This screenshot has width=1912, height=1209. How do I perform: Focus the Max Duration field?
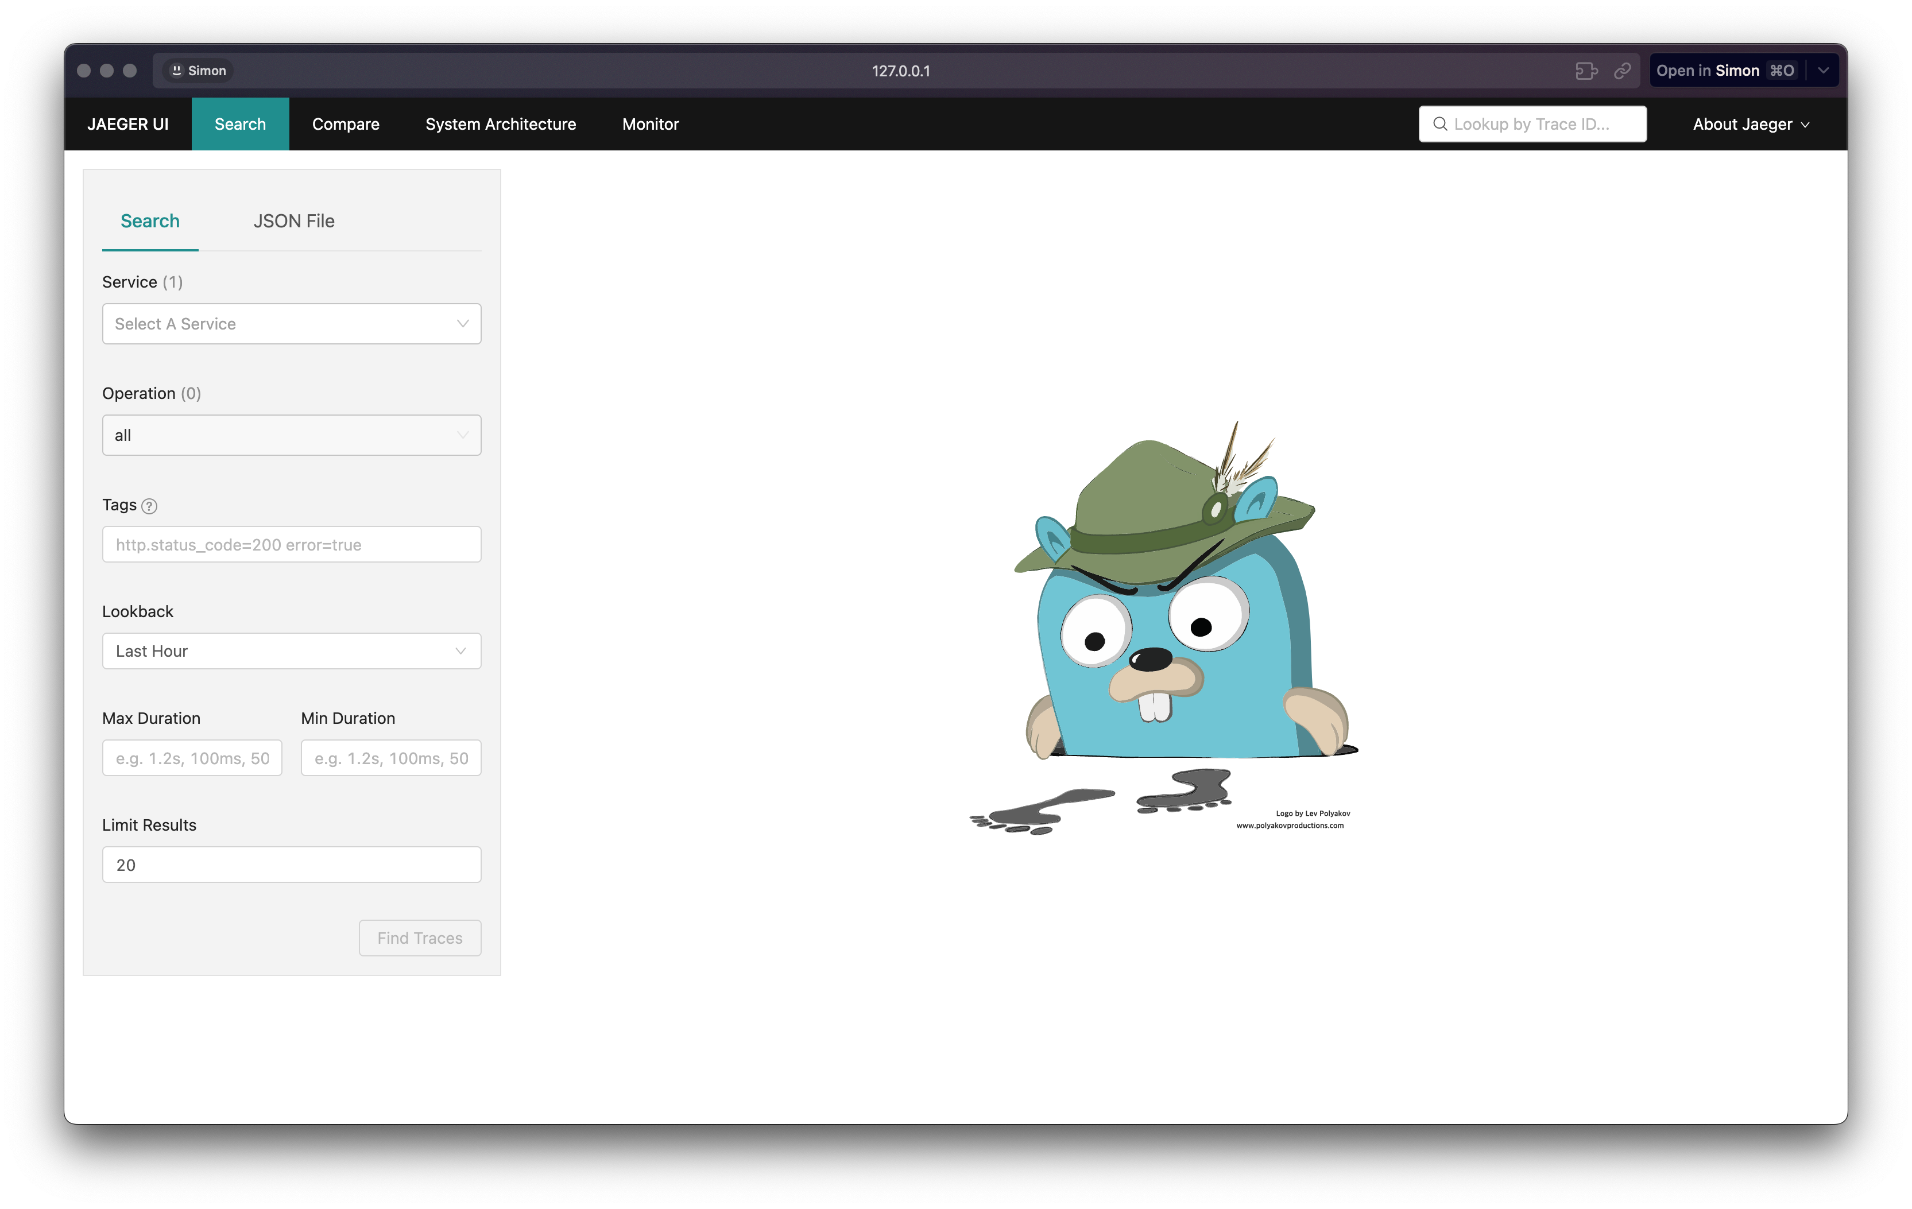coord(192,758)
